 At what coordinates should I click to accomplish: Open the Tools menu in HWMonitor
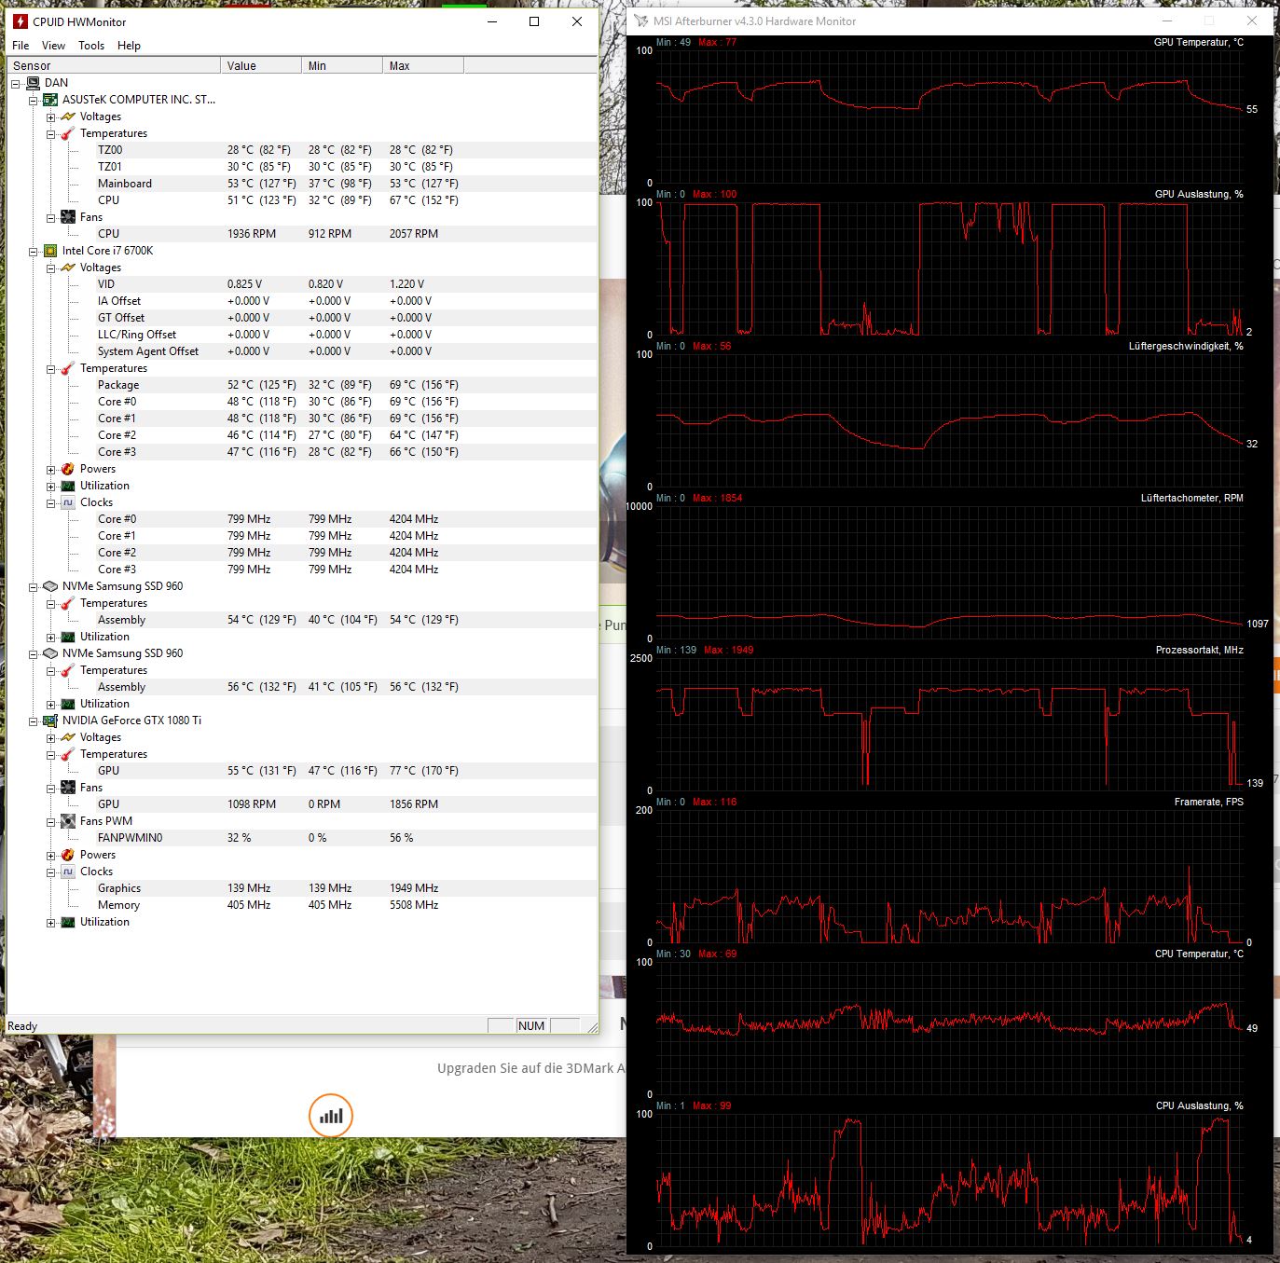coord(91,46)
